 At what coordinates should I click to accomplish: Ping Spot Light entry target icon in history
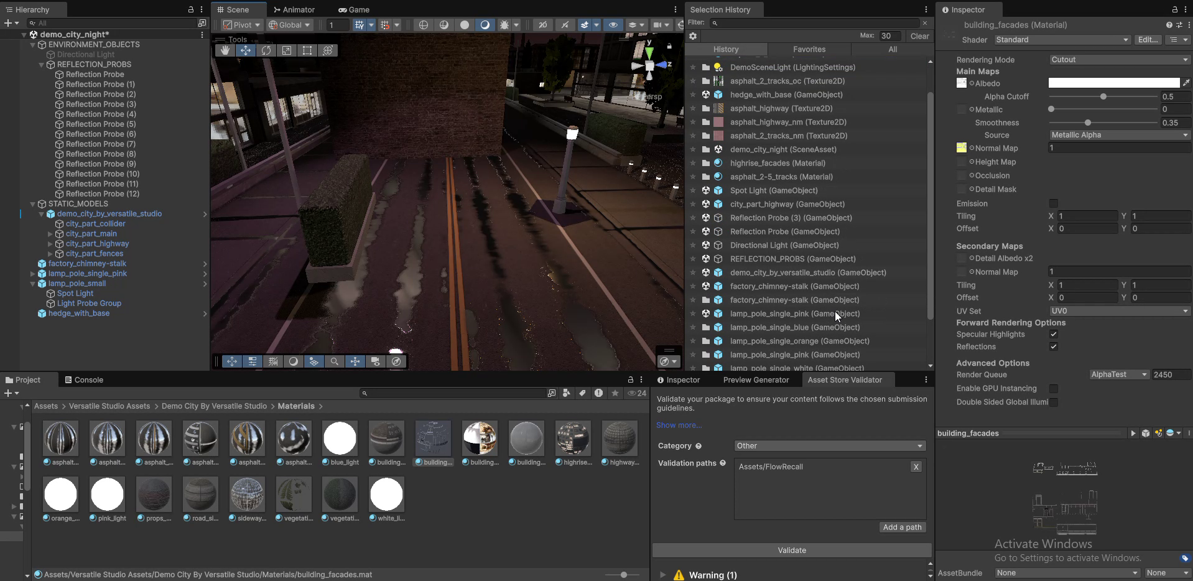[x=706, y=190]
